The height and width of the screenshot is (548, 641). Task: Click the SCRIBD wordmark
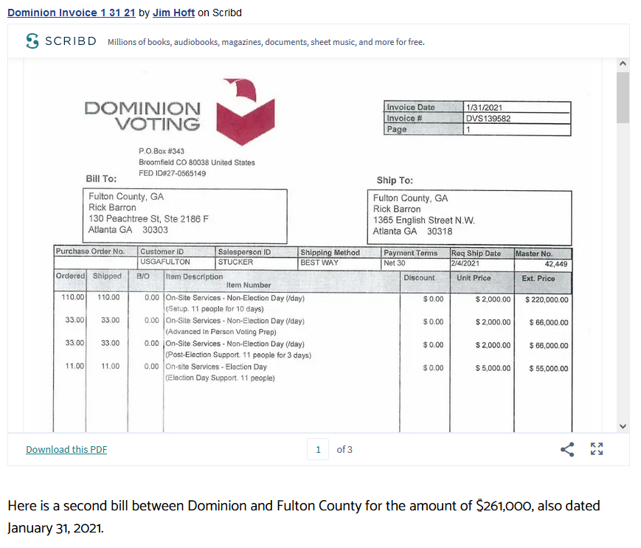70,41
